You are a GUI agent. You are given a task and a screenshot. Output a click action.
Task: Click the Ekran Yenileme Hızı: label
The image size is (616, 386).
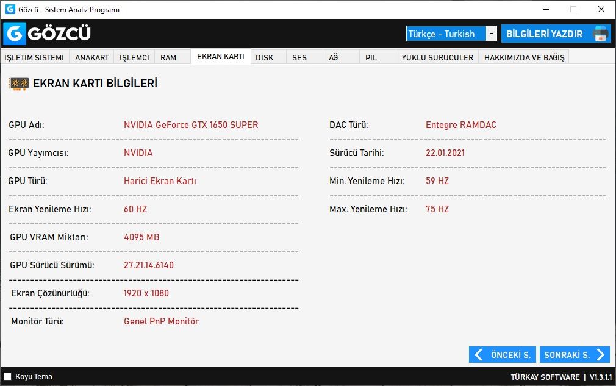click(50, 209)
